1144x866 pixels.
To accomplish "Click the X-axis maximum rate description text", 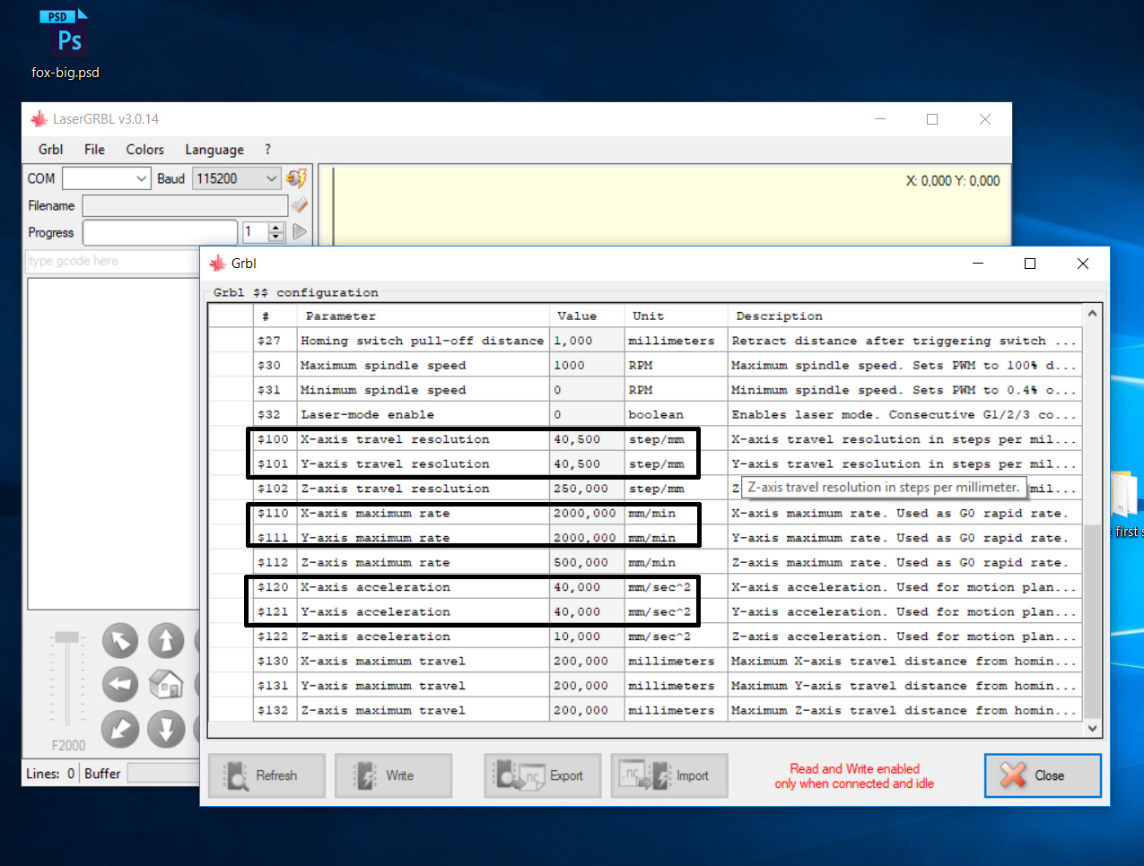I will tap(900, 514).
